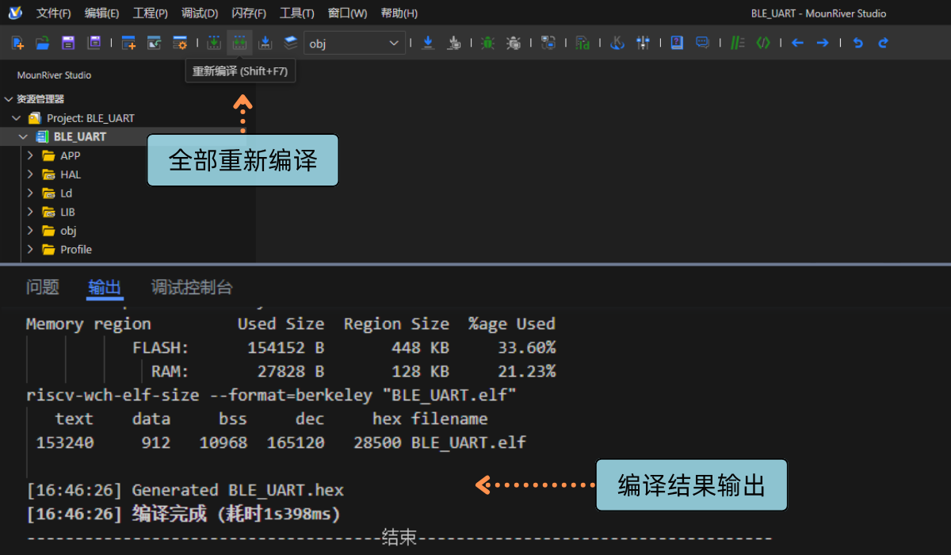
Task: Click the 165120 dec value in output
Action: pos(296,442)
